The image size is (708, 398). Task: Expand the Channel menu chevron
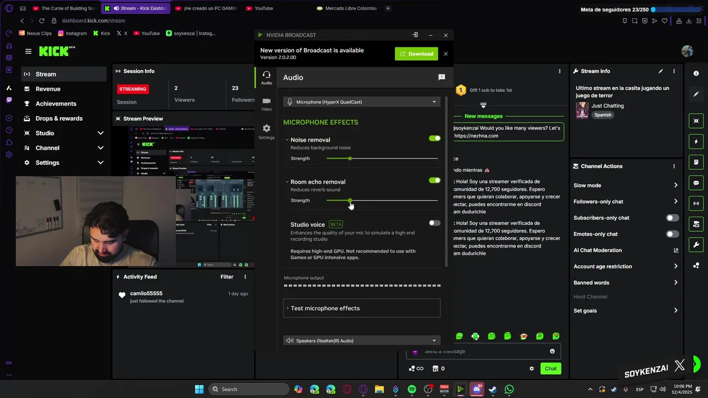pyautogui.click(x=100, y=148)
